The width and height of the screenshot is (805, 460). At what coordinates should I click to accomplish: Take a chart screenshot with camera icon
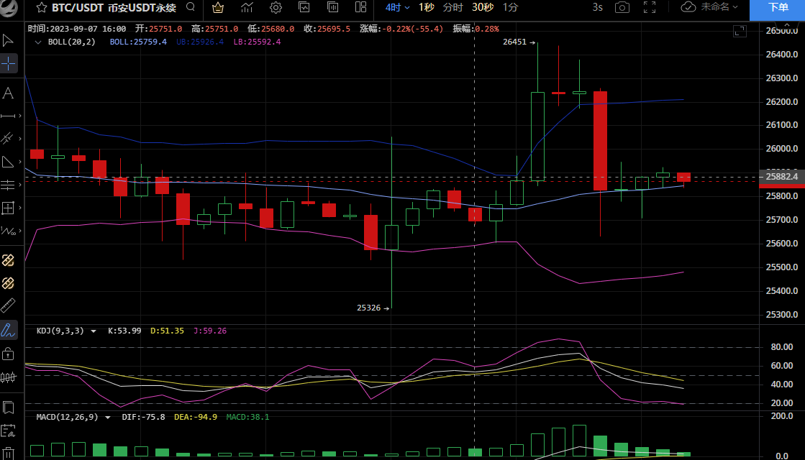coord(622,8)
